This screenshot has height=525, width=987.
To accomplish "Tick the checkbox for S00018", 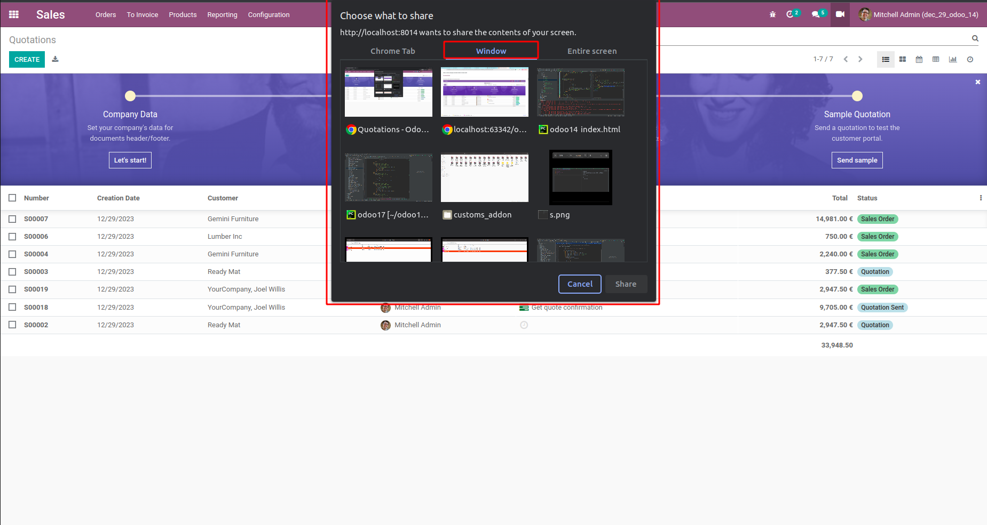I will (12, 307).
